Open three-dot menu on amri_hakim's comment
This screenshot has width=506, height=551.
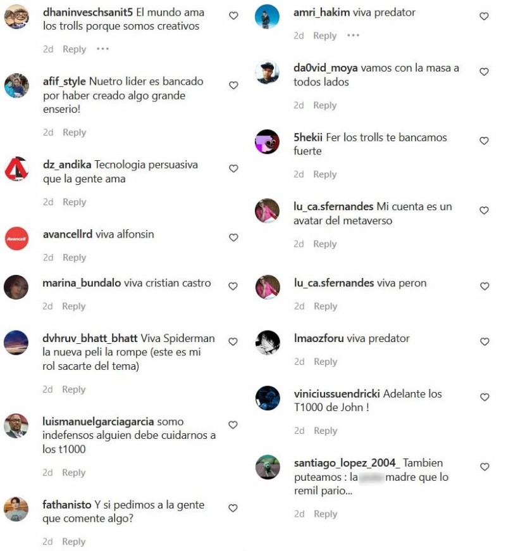354,35
